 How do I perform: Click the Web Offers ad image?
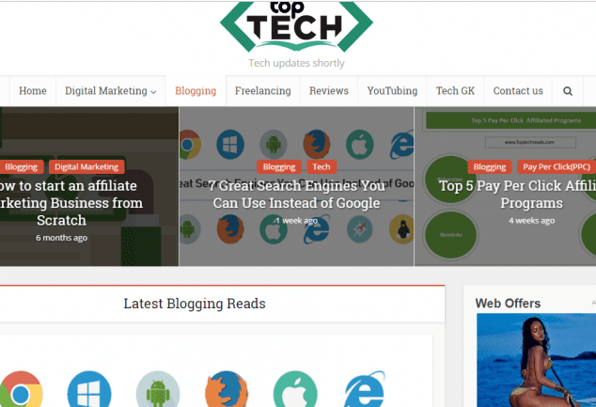536,360
